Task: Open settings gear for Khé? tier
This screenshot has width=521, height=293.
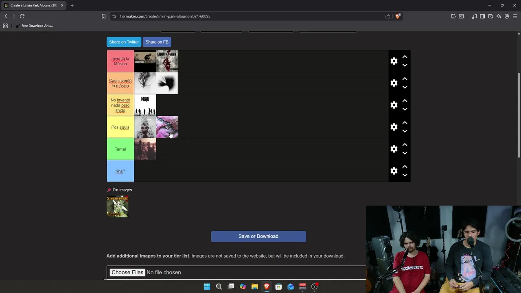Action: [x=394, y=171]
